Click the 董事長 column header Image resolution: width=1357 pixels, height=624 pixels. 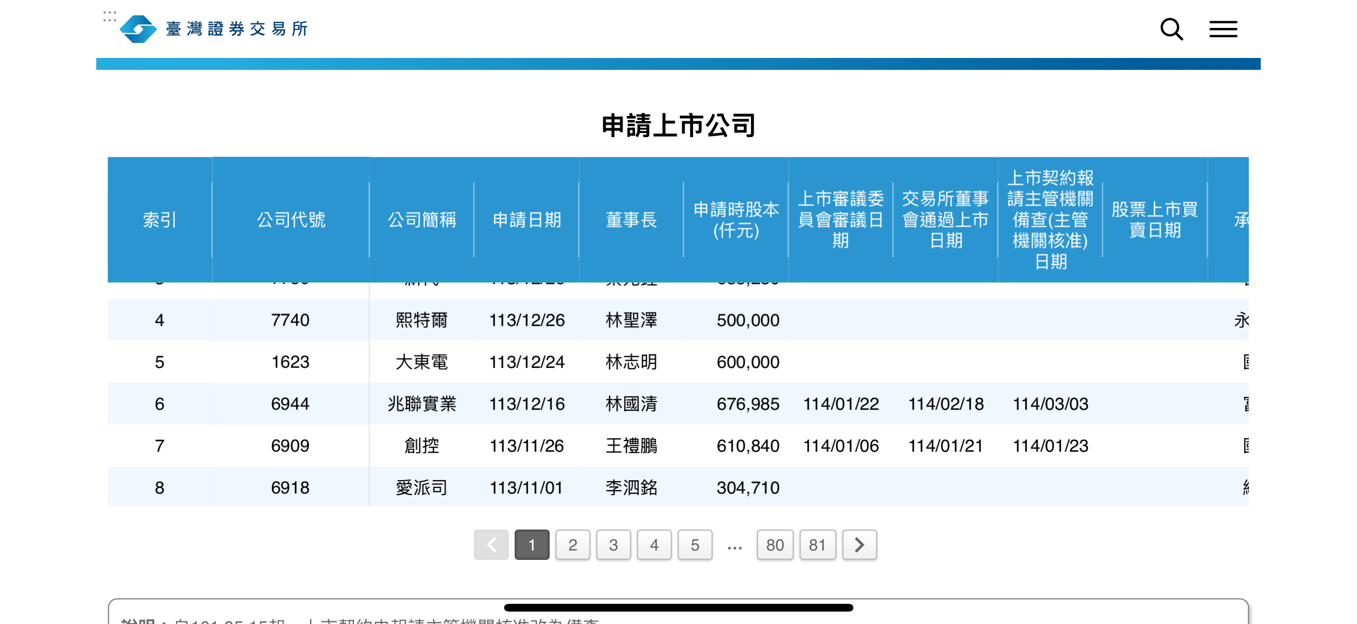[x=631, y=219]
